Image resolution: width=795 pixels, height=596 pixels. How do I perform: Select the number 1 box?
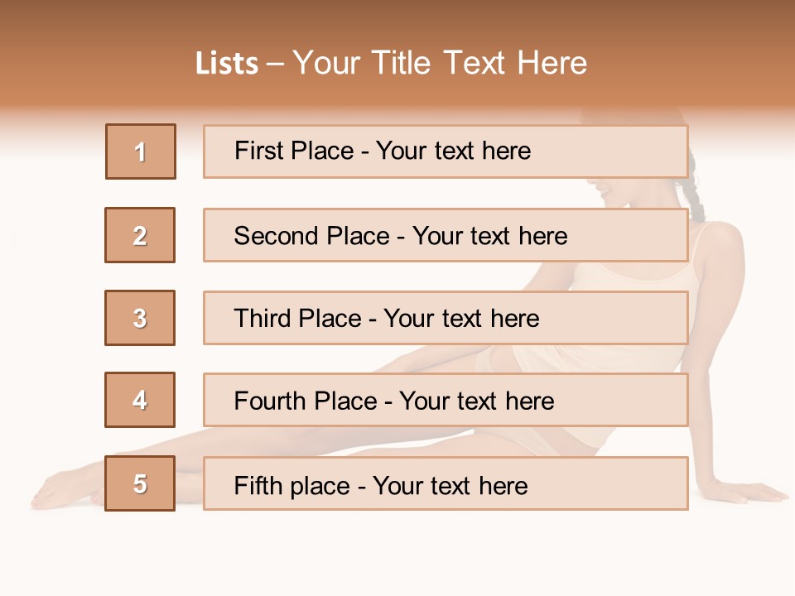[141, 151]
